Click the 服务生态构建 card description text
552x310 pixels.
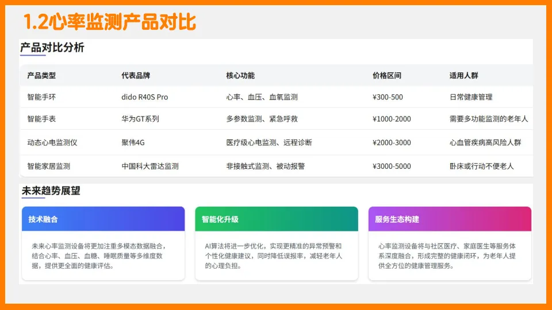tap(447, 256)
